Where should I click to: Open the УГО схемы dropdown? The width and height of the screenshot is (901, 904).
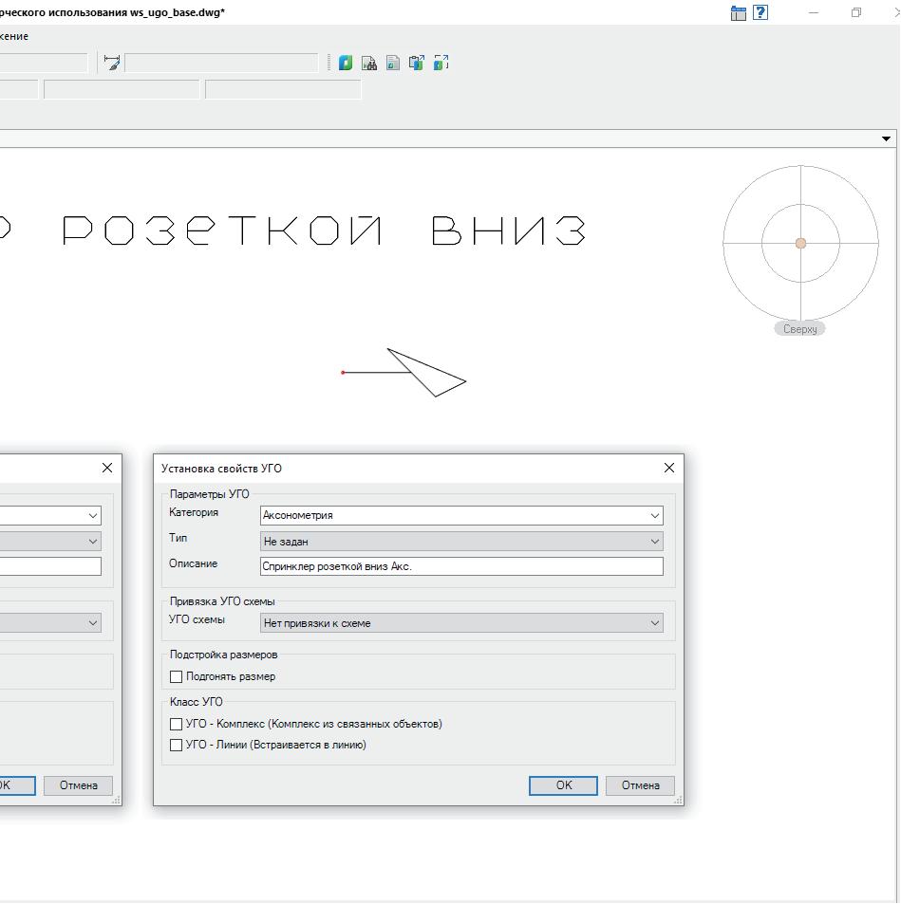click(x=461, y=622)
